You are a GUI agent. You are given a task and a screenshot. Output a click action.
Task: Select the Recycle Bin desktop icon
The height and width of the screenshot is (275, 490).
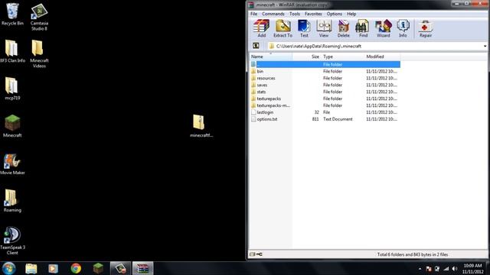pyautogui.click(x=12, y=15)
